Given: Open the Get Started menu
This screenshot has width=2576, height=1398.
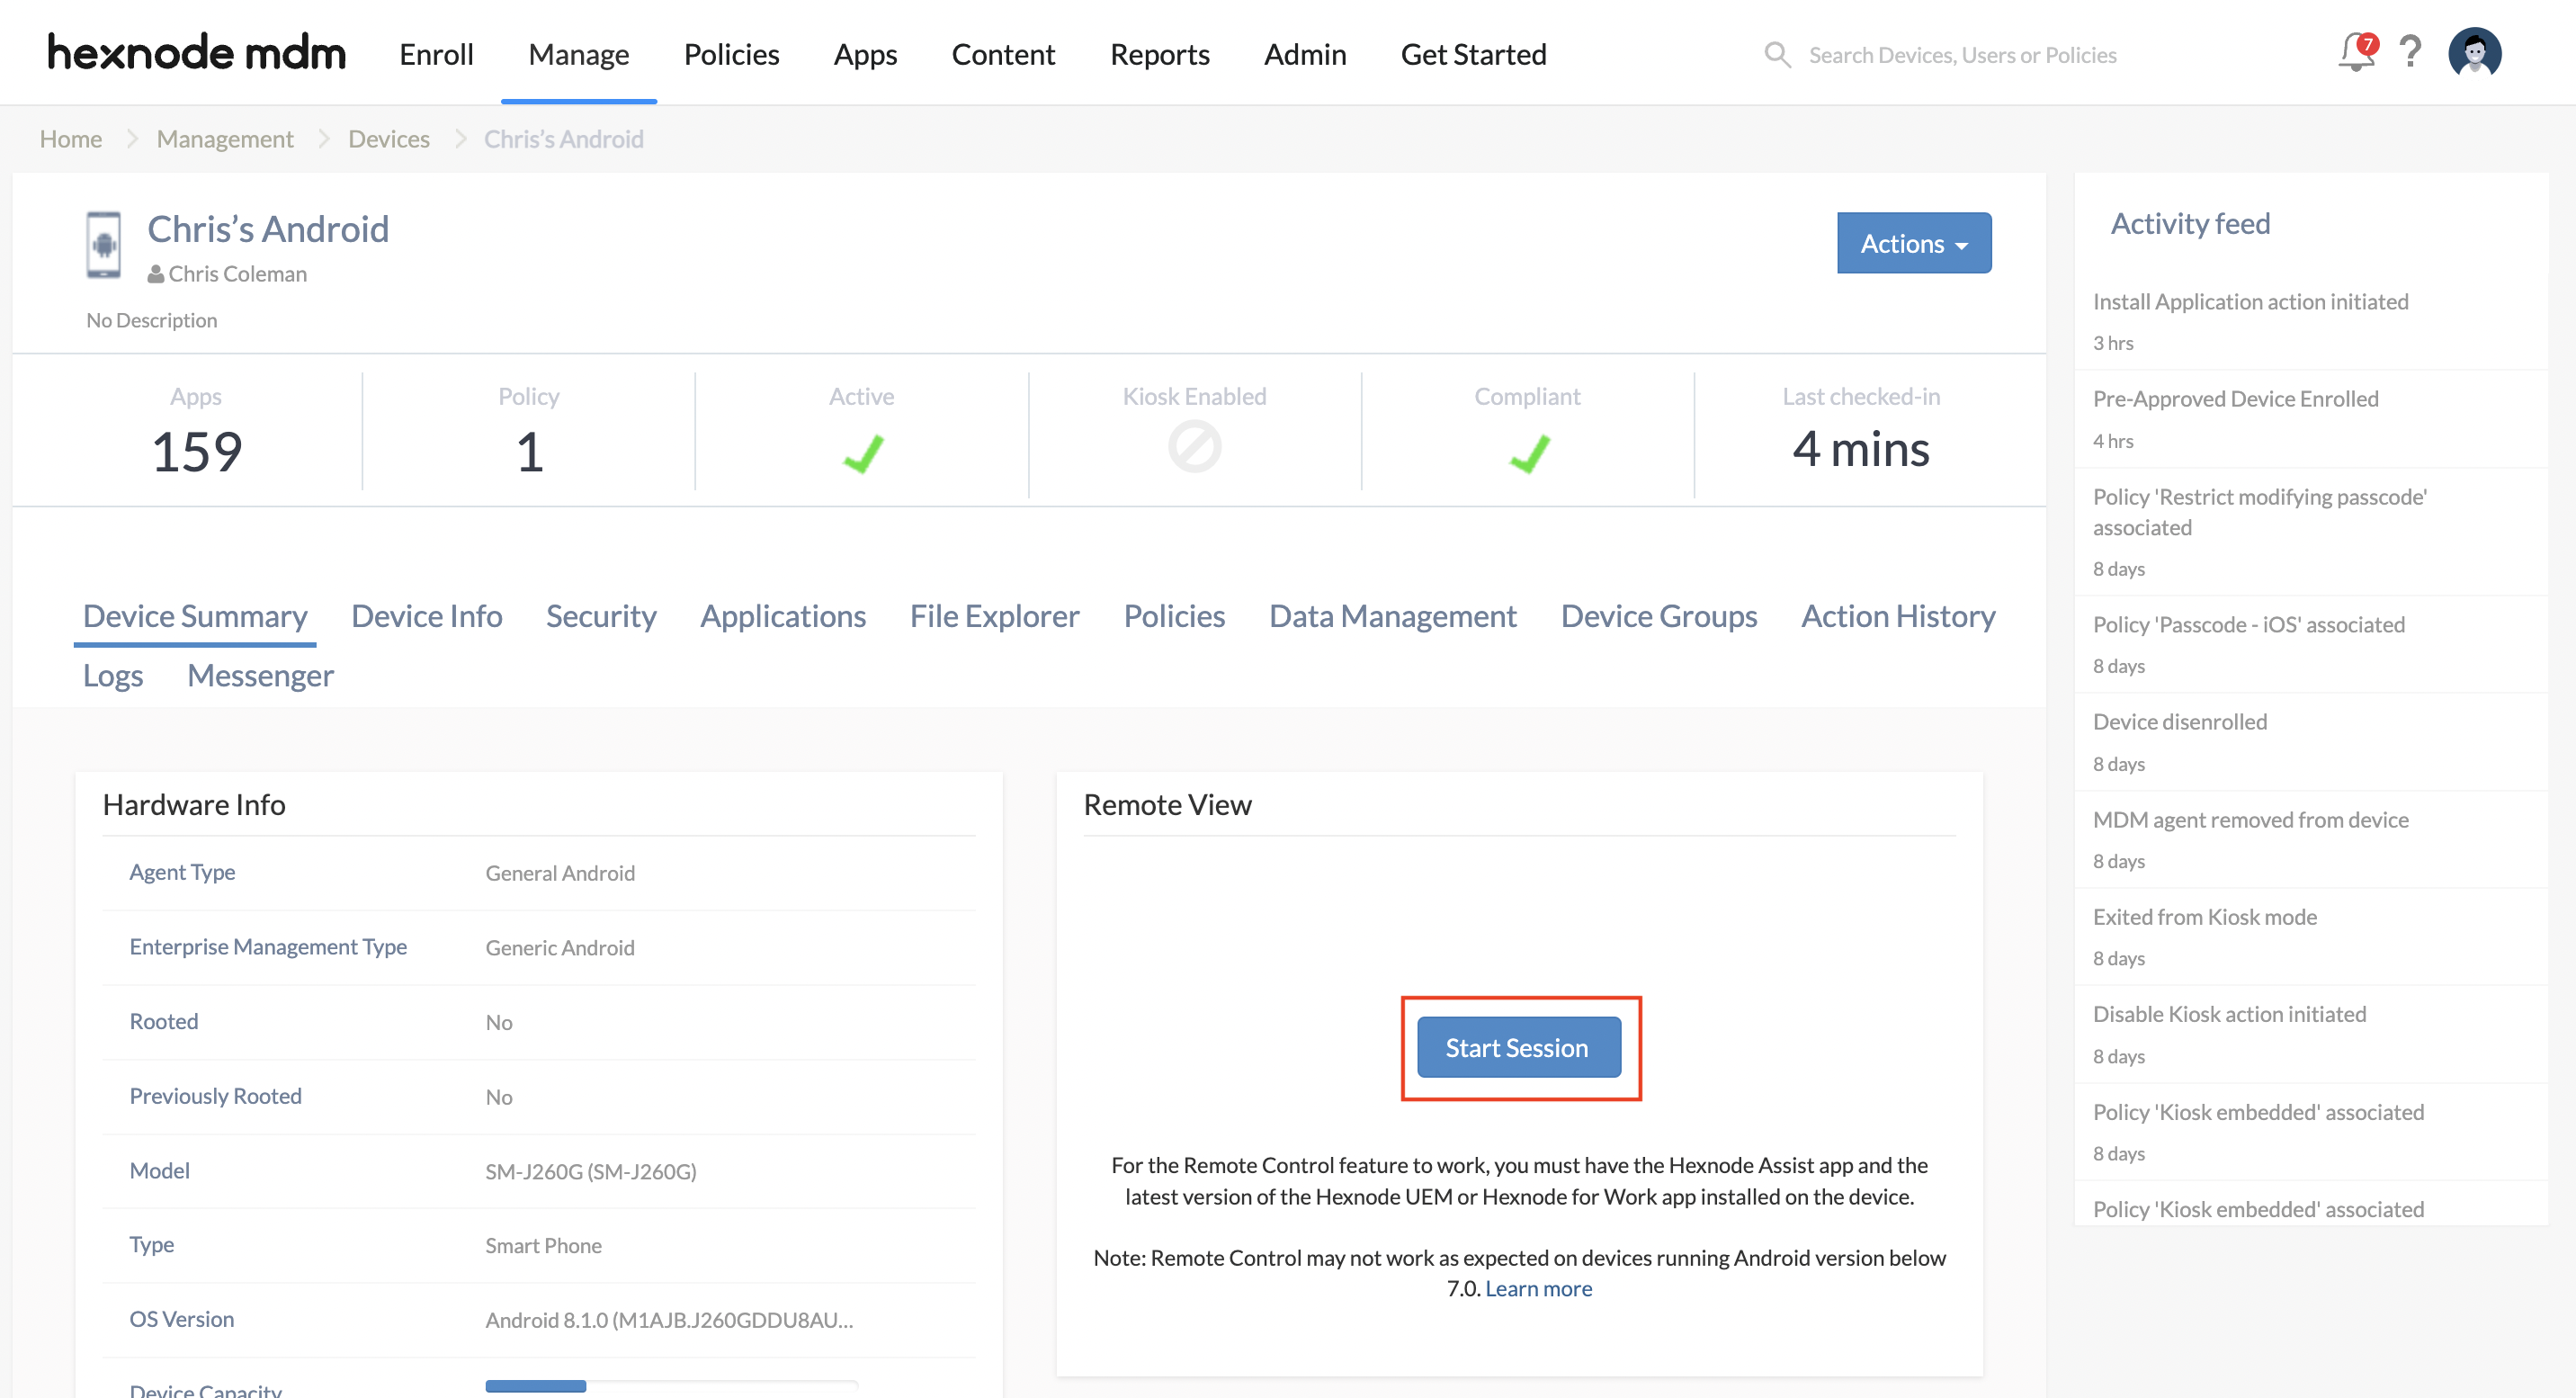Looking at the screenshot, I should [1473, 54].
